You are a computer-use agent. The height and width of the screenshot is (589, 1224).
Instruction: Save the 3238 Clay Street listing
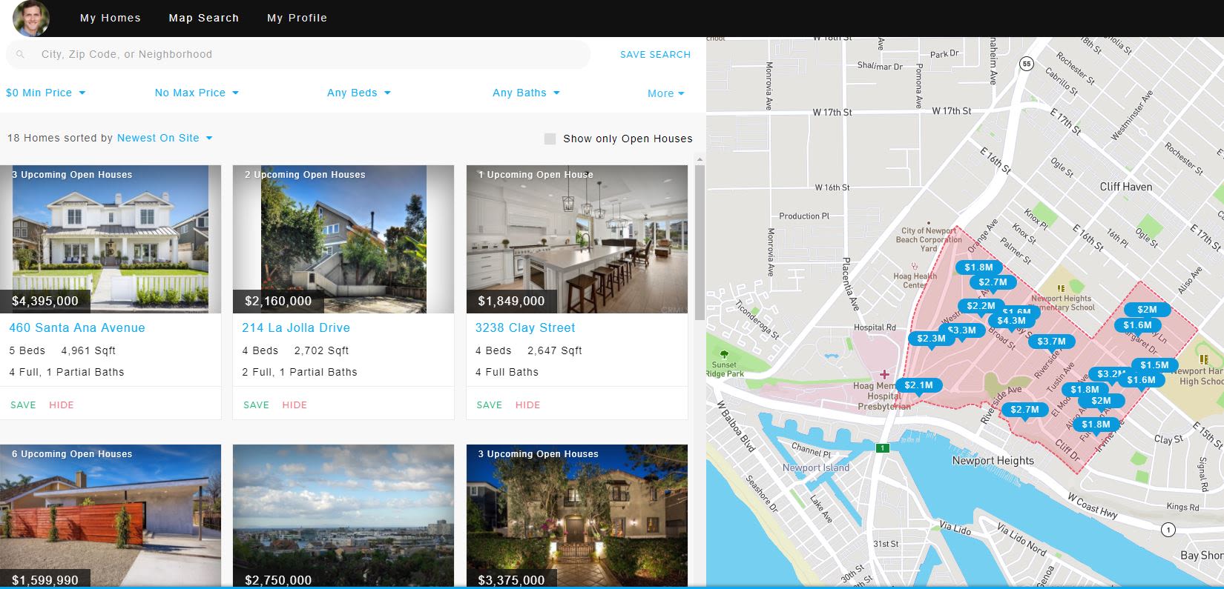tap(489, 405)
